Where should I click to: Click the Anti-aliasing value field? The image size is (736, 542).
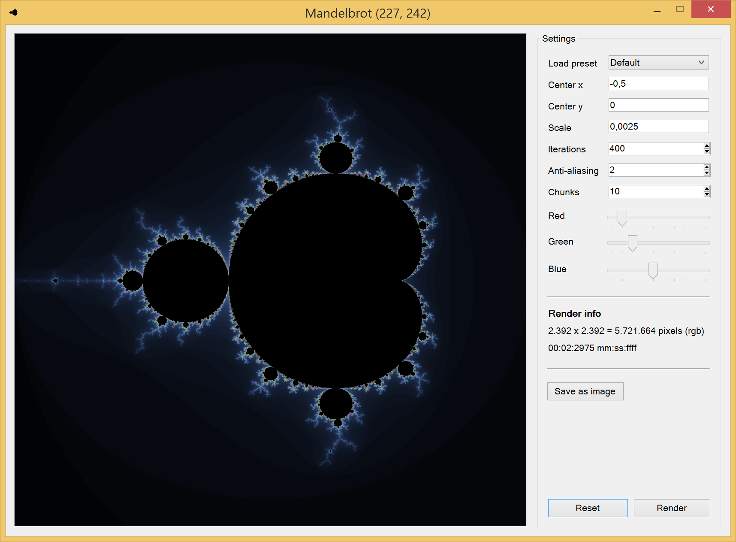[x=655, y=170]
